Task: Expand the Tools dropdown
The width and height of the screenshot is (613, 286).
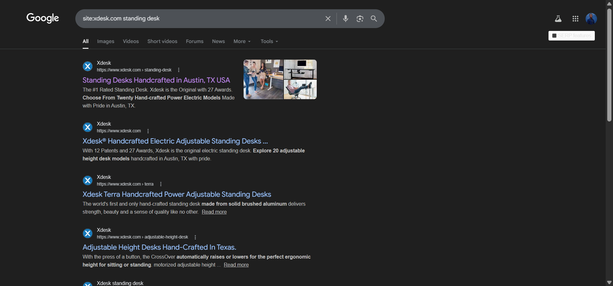Action: coord(269,41)
